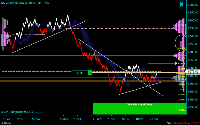Click the 6450,00 price axis label

(193, 92)
